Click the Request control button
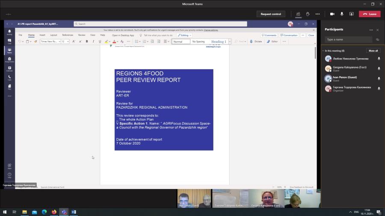The width and height of the screenshot is (385, 216). (271, 14)
